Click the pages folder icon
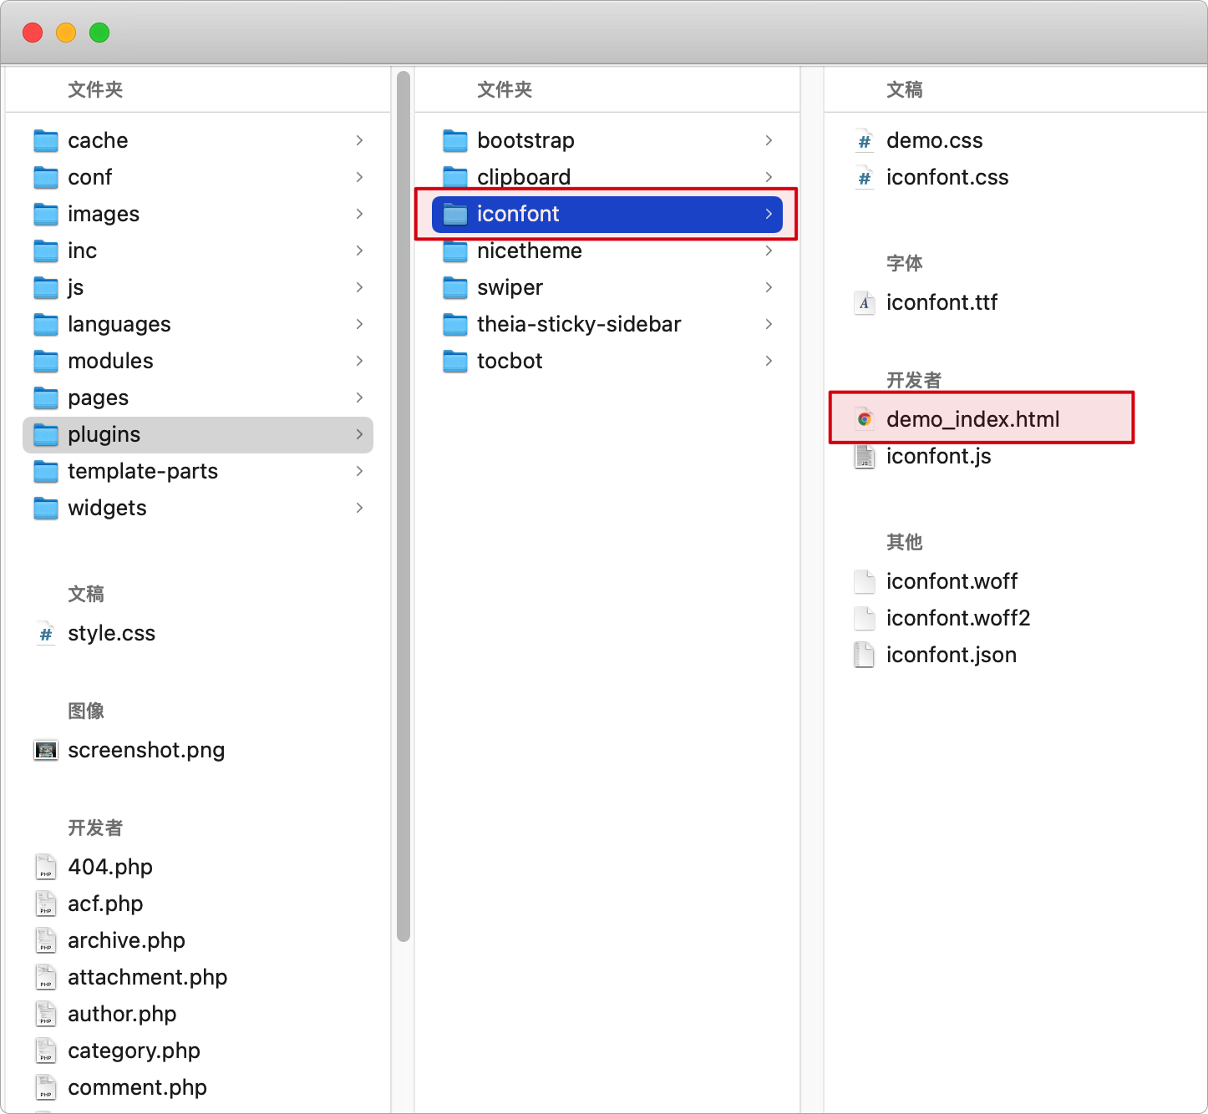 coord(46,397)
